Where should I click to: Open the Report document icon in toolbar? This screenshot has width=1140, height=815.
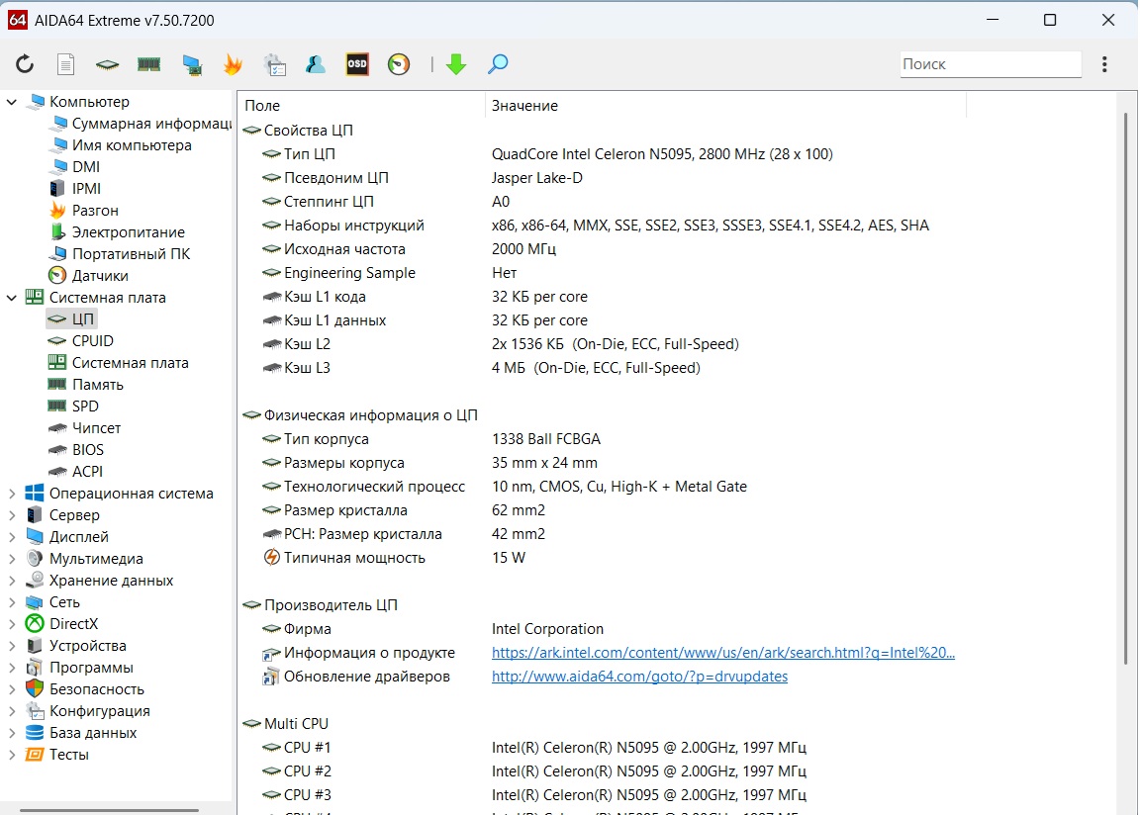(x=65, y=64)
